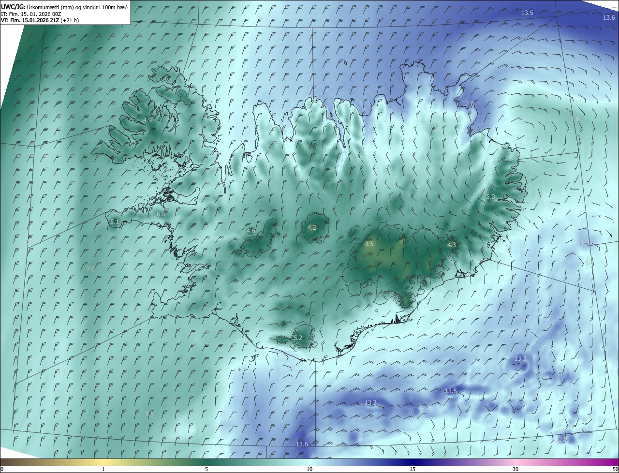The image size is (619, 473).
Task: Click the map value label 4.6
Action: [x=251, y=231]
